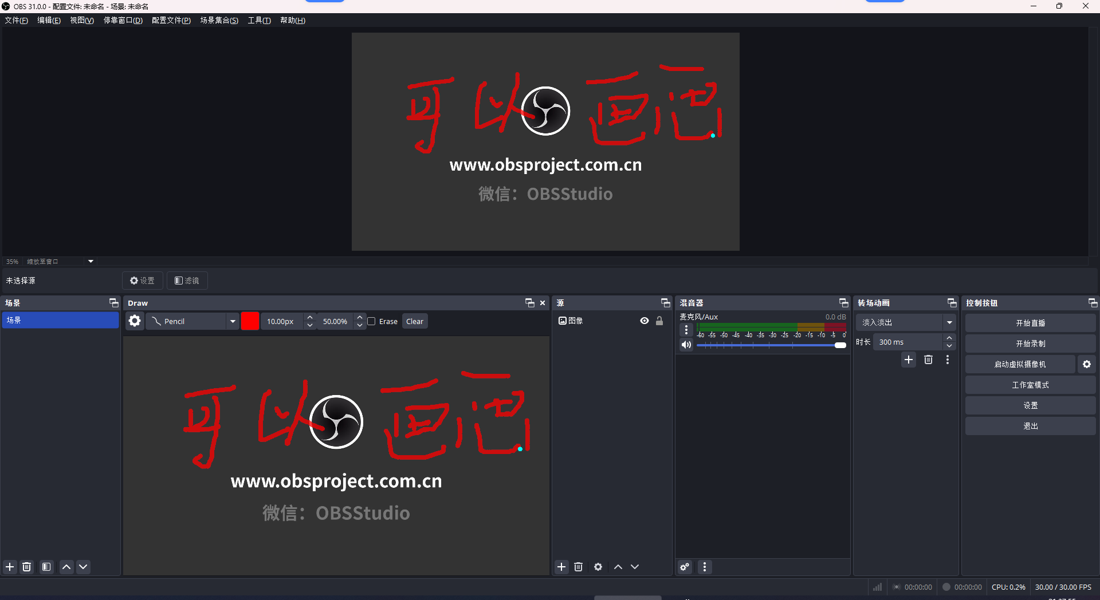This screenshot has height=600, width=1100.
Task: Open 场景集合(S) menu
Action: pos(219,20)
